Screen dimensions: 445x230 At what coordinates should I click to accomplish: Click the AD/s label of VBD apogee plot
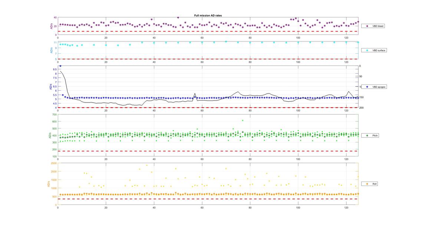click(x=51, y=87)
